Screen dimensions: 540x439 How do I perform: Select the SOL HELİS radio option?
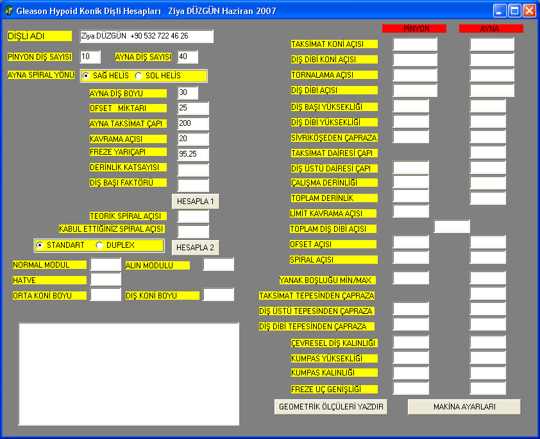(x=139, y=76)
